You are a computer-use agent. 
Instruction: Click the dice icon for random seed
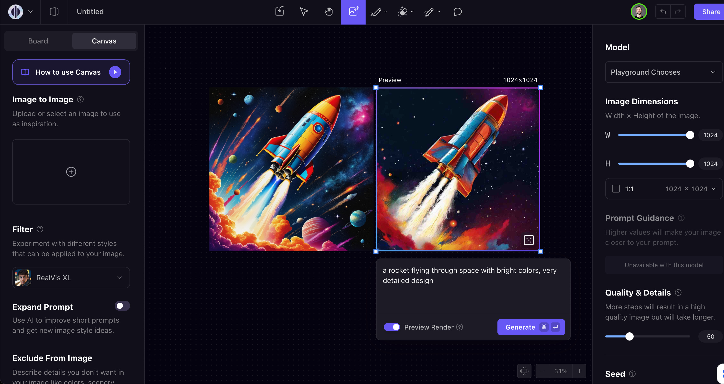tap(528, 240)
